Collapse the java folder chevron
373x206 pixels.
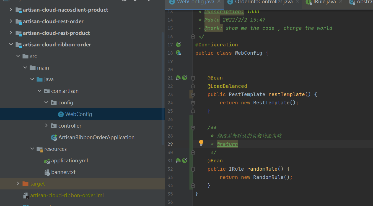[x=32, y=79]
